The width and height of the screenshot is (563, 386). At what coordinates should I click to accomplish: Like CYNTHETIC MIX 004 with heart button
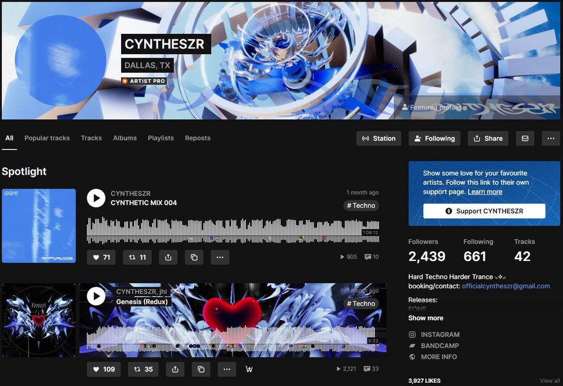(101, 258)
